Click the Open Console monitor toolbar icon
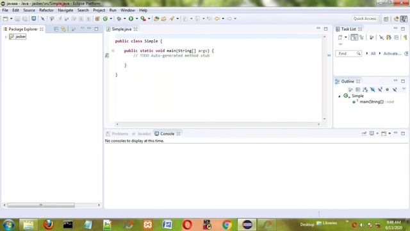This screenshot has height=231, width=410. pos(34,19)
